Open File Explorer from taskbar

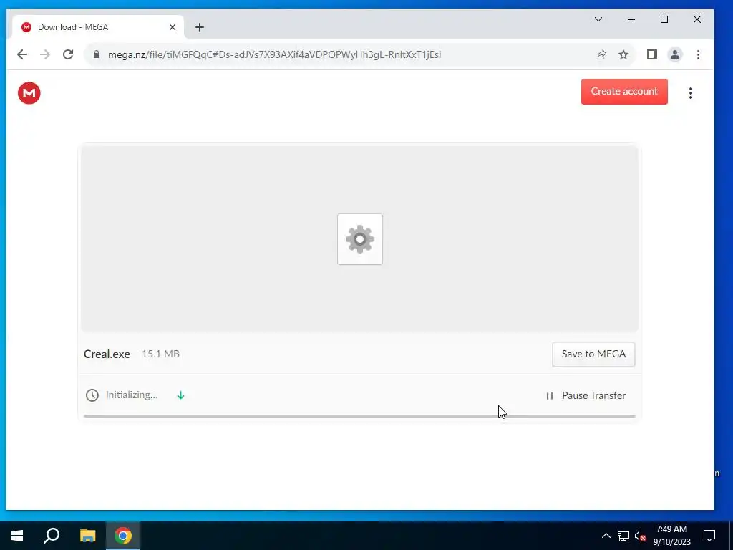87,536
